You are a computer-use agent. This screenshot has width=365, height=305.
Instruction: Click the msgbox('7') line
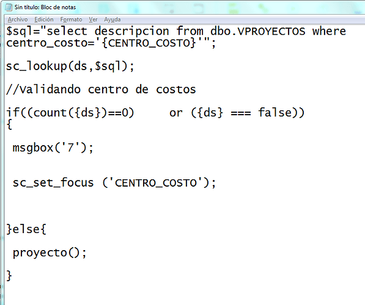point(53,148)
